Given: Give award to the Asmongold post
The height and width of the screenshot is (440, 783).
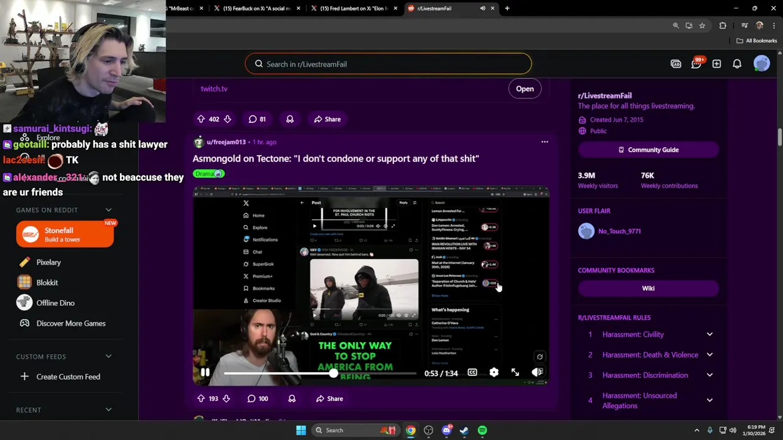Looking at the screenshot, I should pos(292,398).
